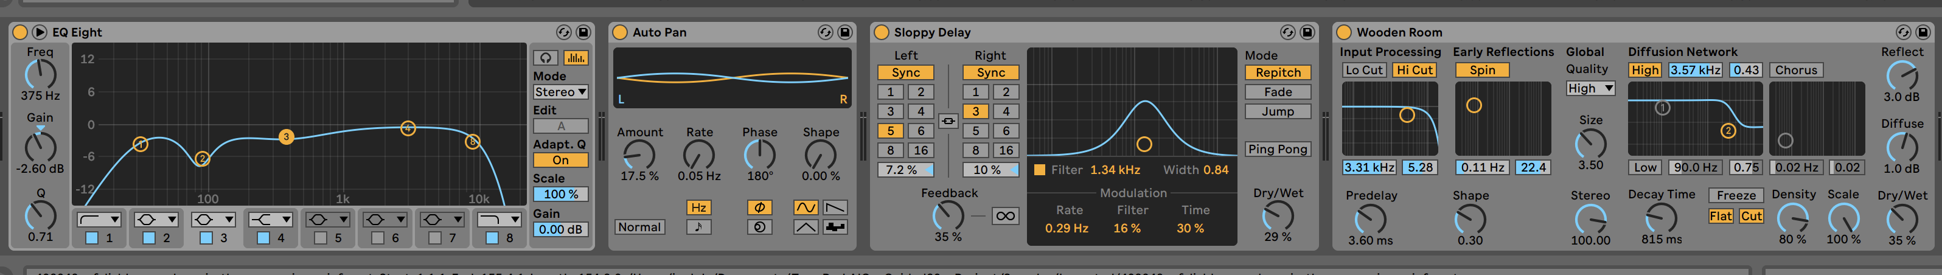
Task: Click the left delay offset 7.2 % slider
Action: coord(905,170)
